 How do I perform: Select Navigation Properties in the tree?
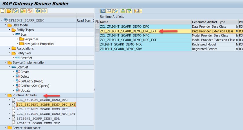39,44
